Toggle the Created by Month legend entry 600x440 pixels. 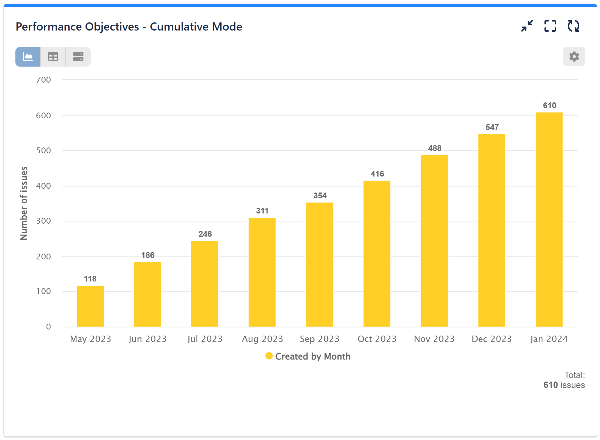tap(313, 356)
